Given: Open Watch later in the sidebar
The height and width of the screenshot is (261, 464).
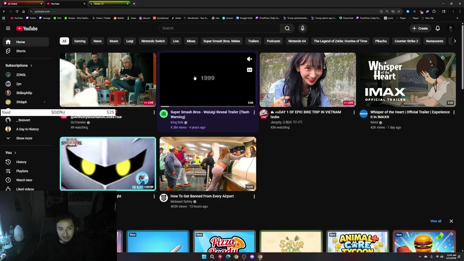Looking at the screenshot, I should (24, 180).
